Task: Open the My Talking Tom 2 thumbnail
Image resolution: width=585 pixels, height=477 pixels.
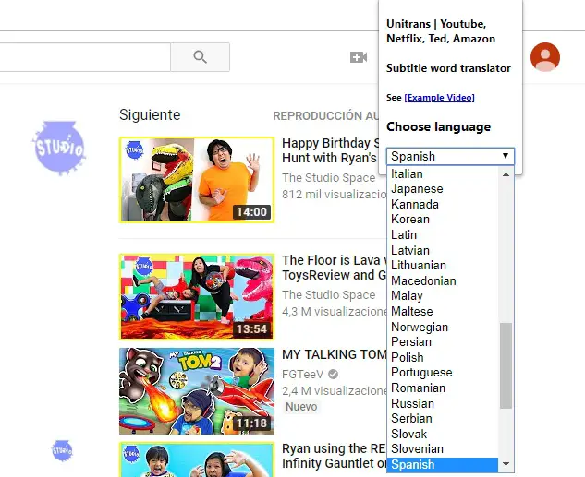Action: (x=197, y=391)
